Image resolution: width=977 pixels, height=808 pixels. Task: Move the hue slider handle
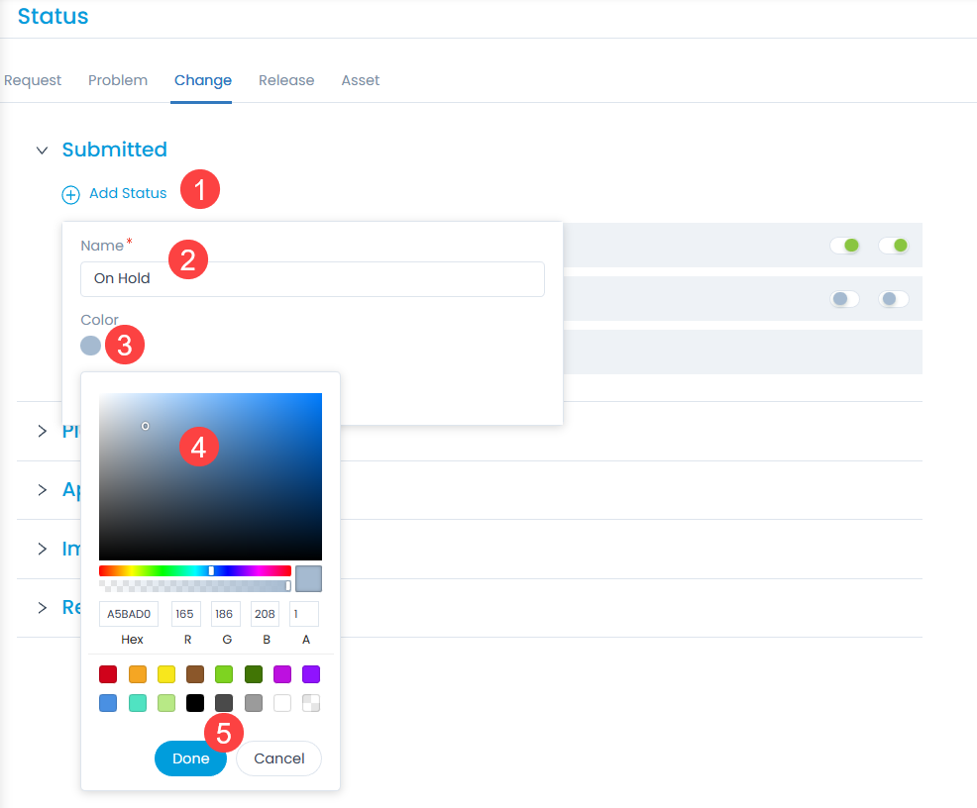(x=212, y=570)
